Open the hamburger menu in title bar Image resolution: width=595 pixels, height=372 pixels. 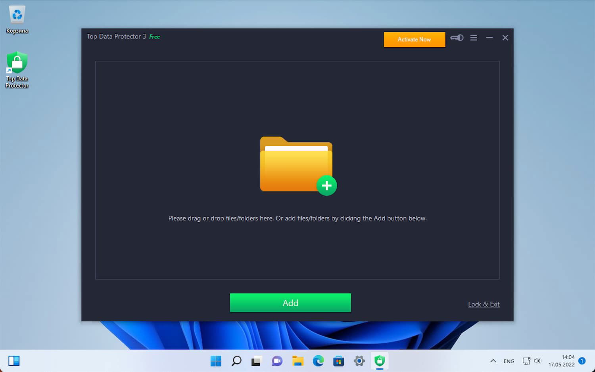click(474, 38)
